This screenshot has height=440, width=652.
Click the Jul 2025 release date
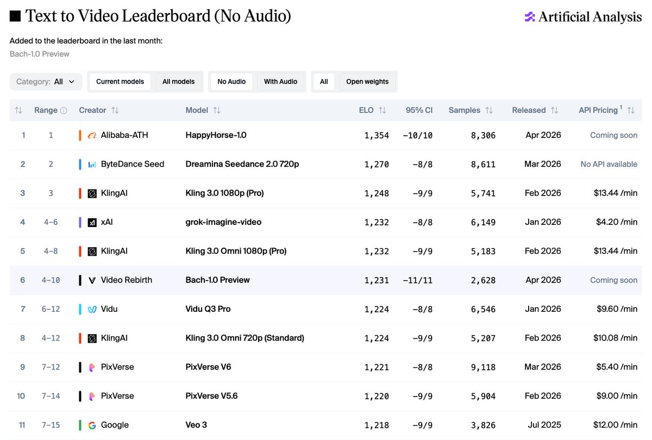coord(543,425)
